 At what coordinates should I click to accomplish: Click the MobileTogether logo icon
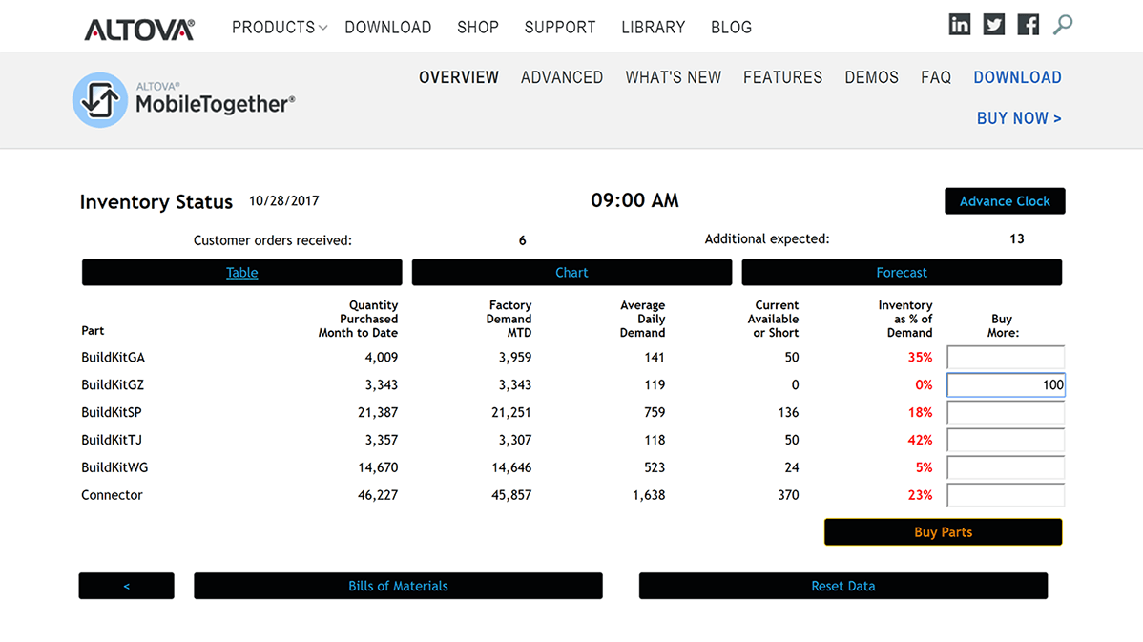click(100, 100)
